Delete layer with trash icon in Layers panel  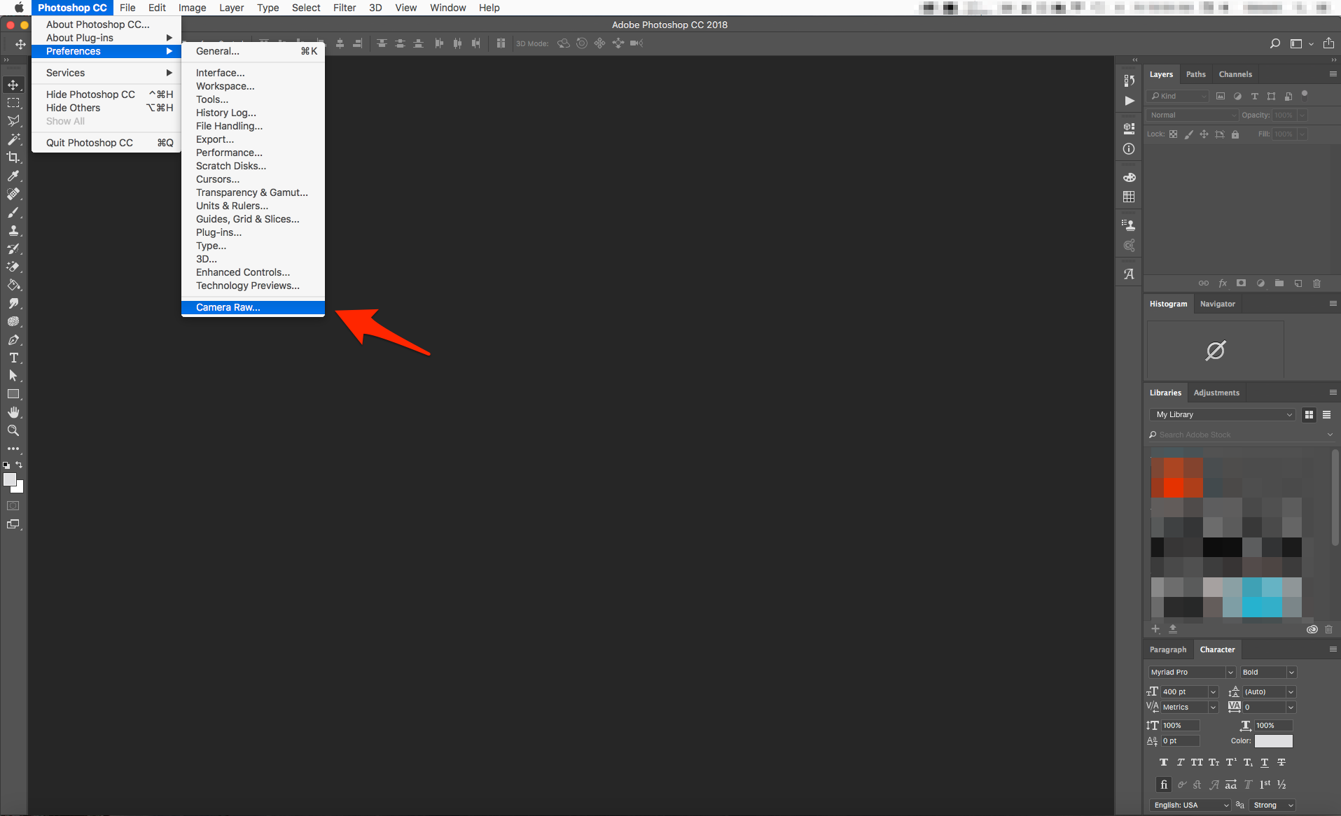pyautogui.click(x=1316, y=283)
